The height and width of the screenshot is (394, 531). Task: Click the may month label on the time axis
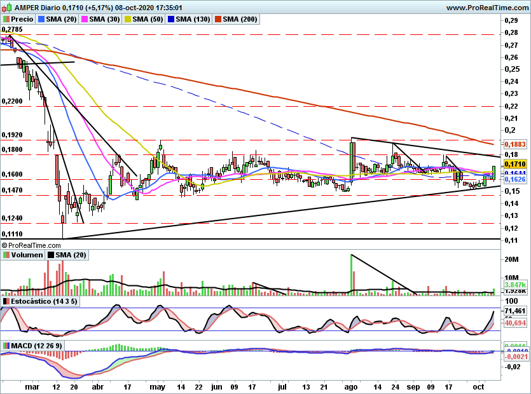[x=158, y=387]
